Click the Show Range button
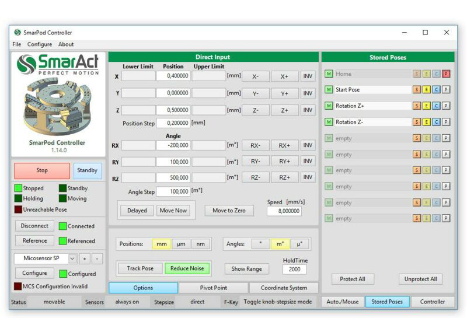The image size is (467, 318). 246,269
